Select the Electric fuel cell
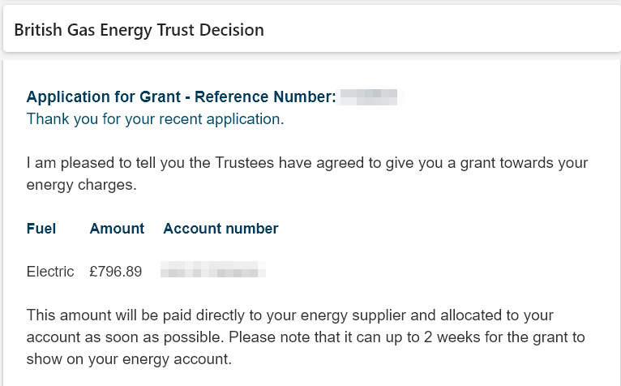 click(x=50, y=272)
